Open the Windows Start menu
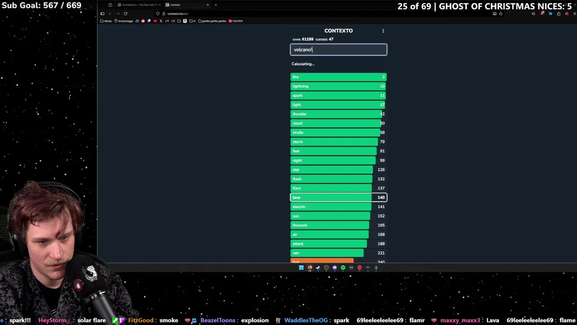 [x=301, y=268]
